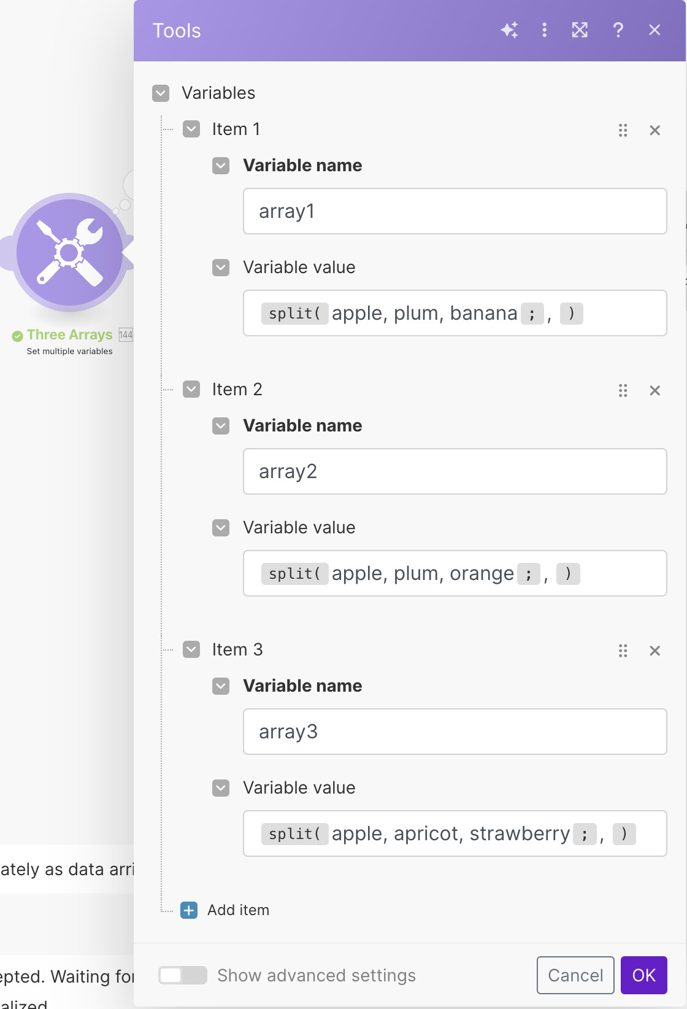Delete Item 3 using its X icon
Image resolution: width=687 pixels, height=1009 pixels.
[655, 651]
